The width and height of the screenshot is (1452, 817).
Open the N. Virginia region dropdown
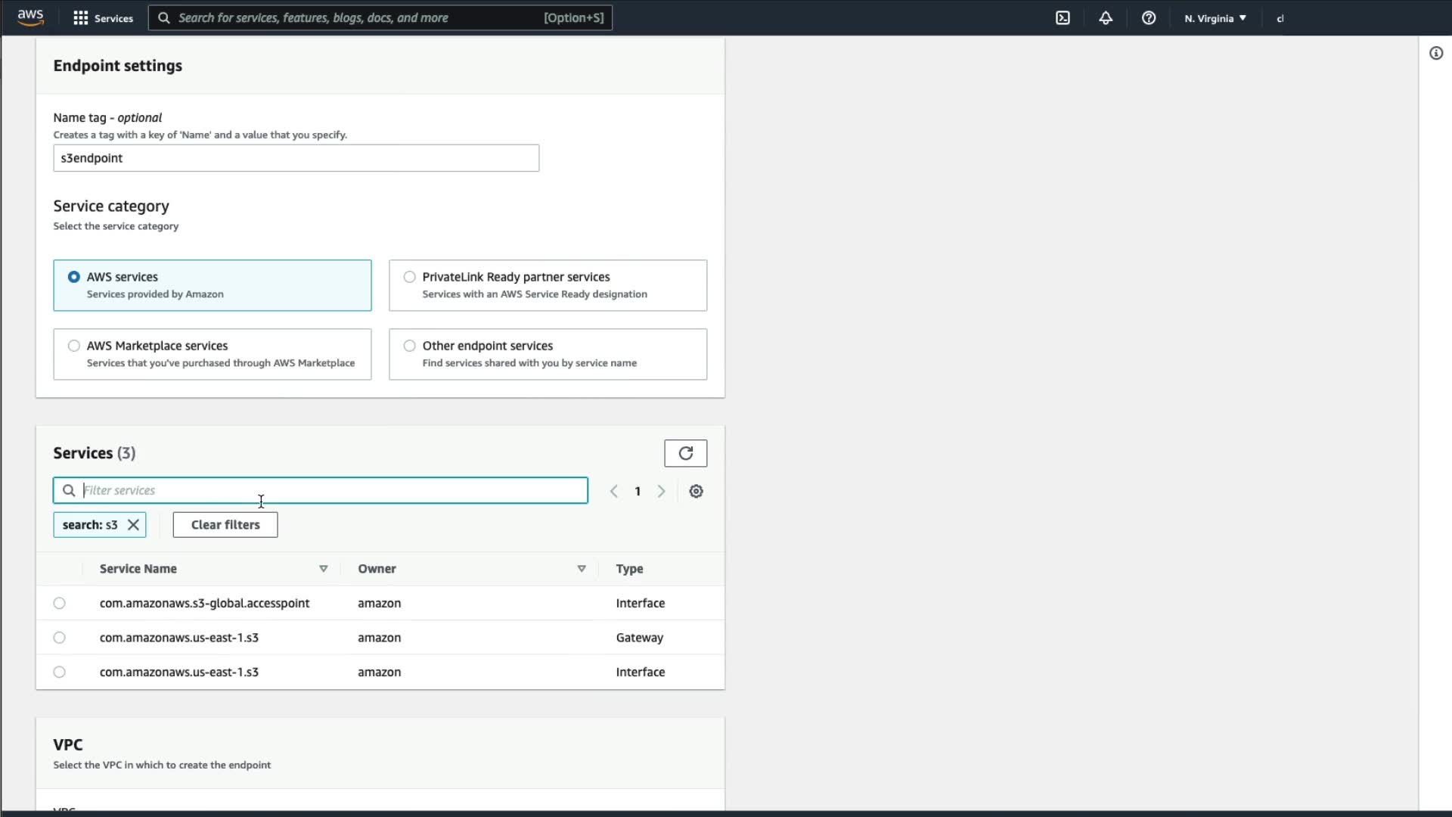pos(1215,18)
